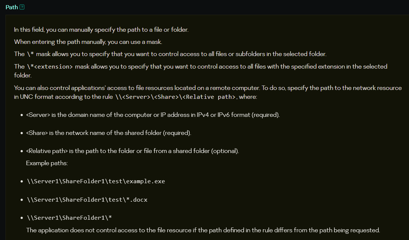The height and width of the screenshot is (240, 409).
Task: Click the <Server> bullet description
Action: [153, 115]
